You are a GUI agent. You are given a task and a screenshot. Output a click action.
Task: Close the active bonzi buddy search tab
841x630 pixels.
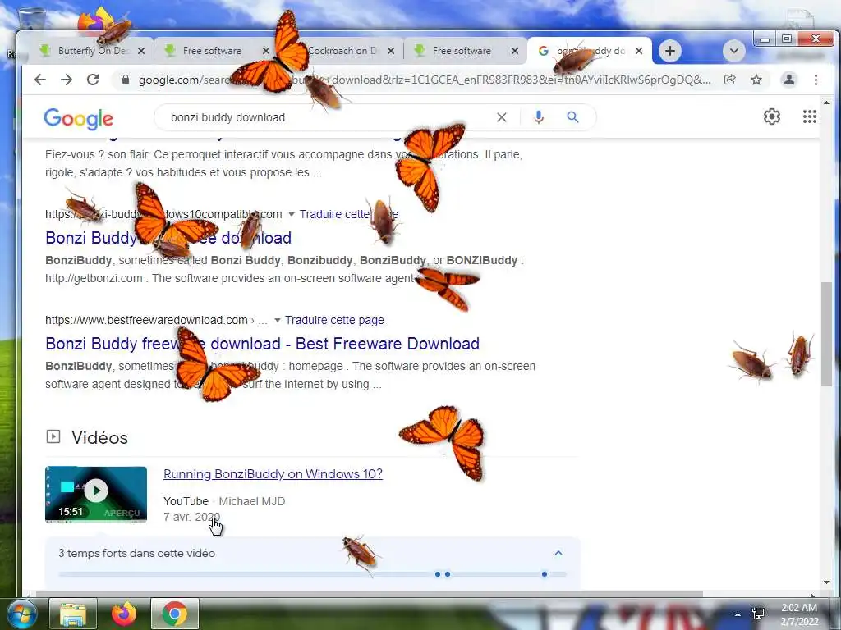(639, 51)
